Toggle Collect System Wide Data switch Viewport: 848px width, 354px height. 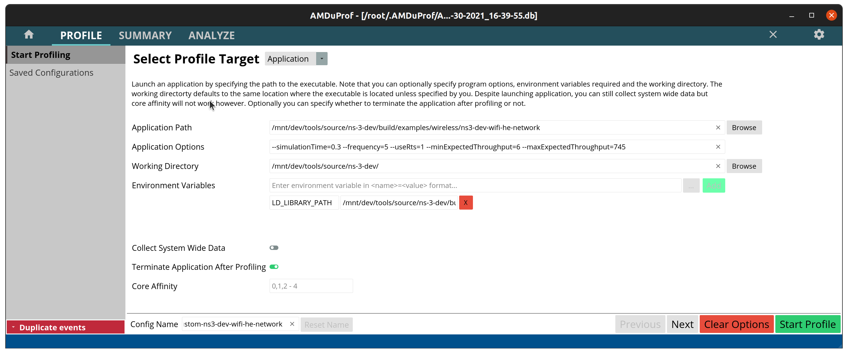pos(273,248)
